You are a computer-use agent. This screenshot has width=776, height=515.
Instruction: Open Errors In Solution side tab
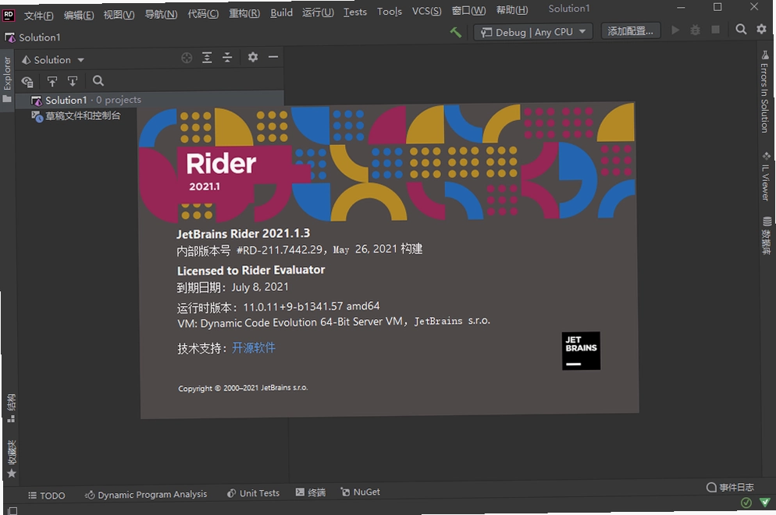point(764,91)
